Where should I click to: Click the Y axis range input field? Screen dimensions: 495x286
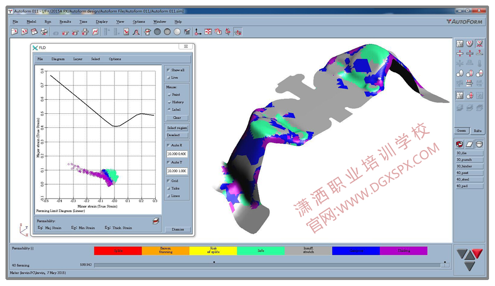177,171
